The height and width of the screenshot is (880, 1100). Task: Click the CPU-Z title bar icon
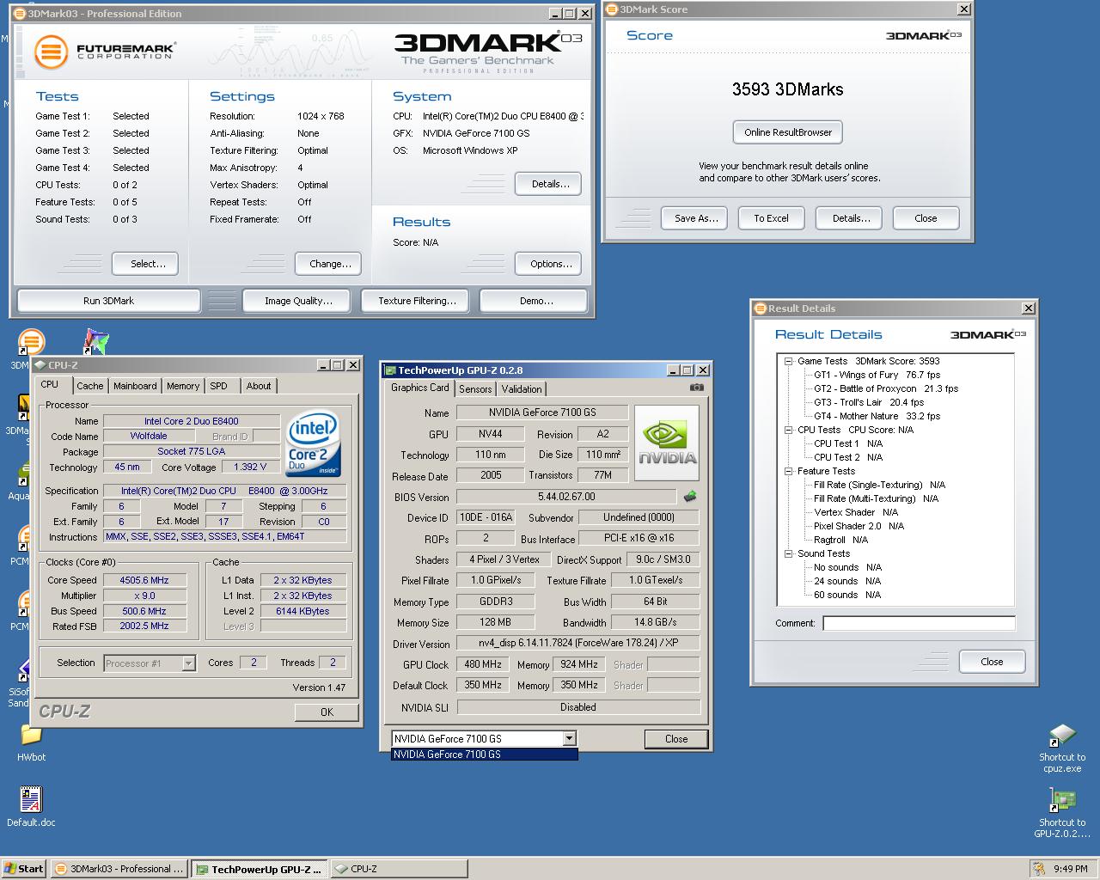click(40, 365)
